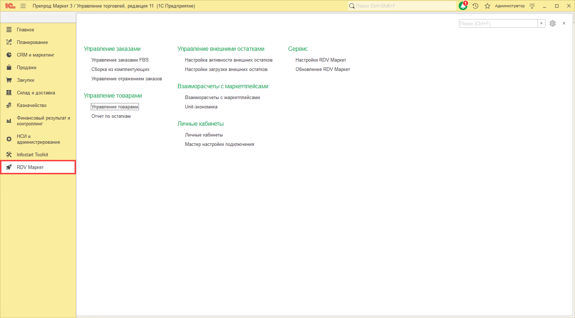Click the global search magnifier icon
The height and width of the screenshot is (318, 575).
(352, 6)
